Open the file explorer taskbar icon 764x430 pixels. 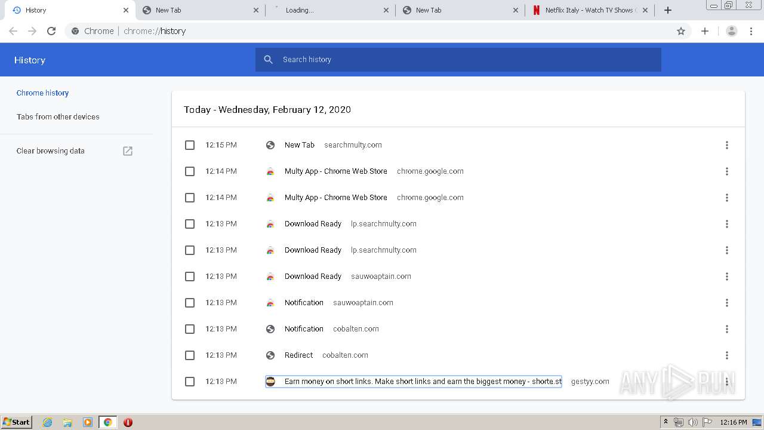click(67, 422)
